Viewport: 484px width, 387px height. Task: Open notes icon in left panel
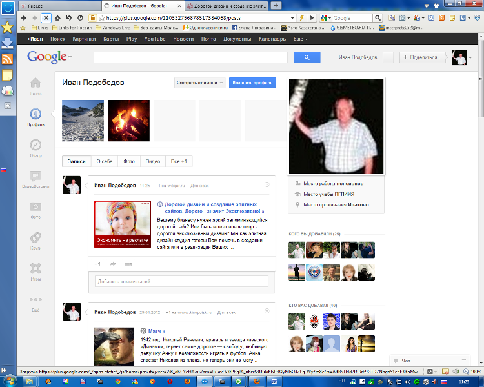tap(7, 75)
